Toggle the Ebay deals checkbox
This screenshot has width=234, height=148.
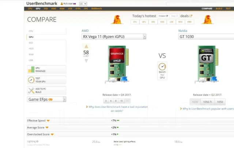[177, 16]
